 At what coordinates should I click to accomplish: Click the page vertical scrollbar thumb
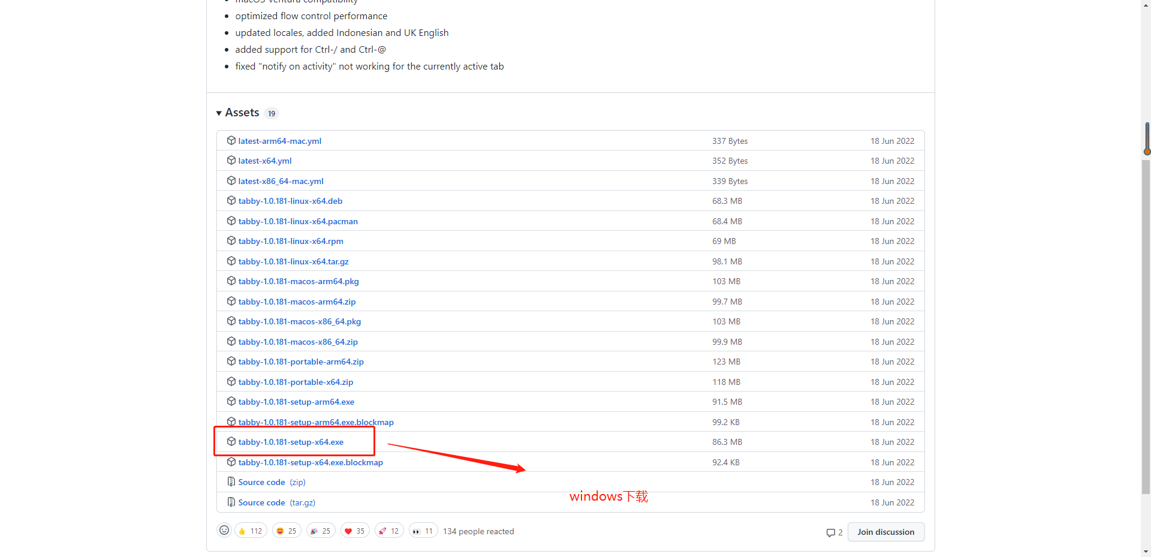point(1146,327)
